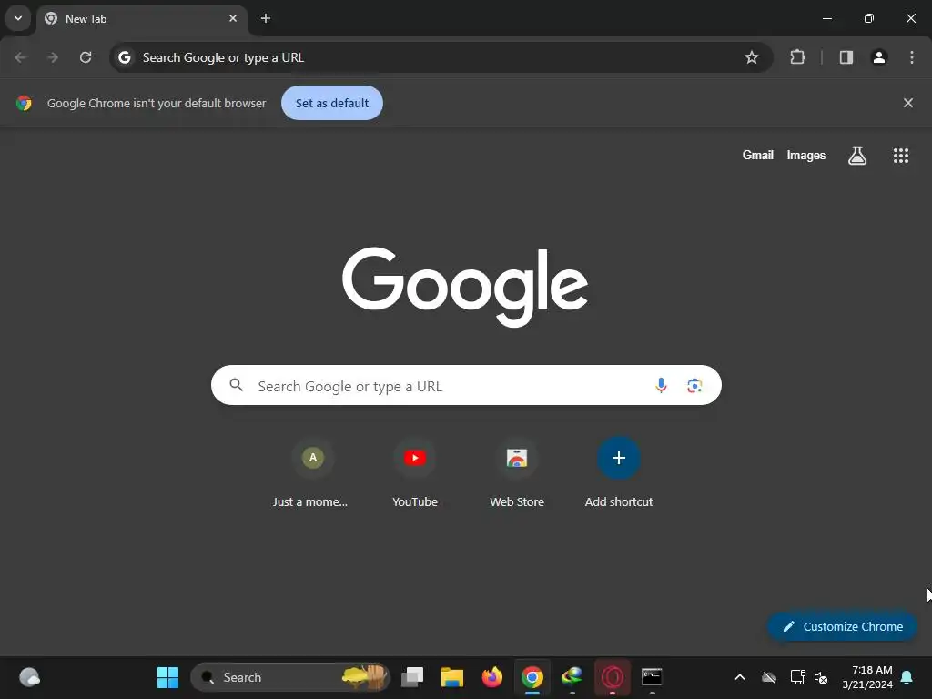Dismiss the default browser notification bar

point(907,103)
